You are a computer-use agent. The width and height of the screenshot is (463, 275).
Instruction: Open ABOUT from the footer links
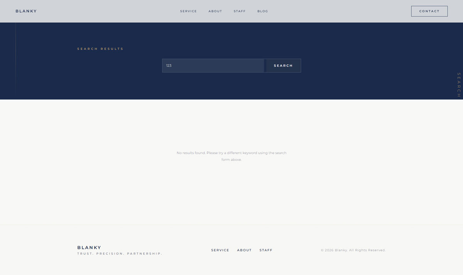tap(244, 250)
